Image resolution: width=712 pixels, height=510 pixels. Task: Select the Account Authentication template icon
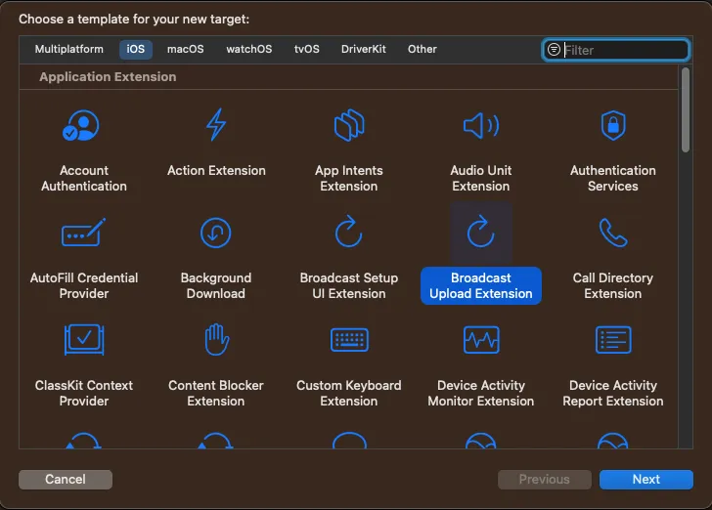click(81, 126)
